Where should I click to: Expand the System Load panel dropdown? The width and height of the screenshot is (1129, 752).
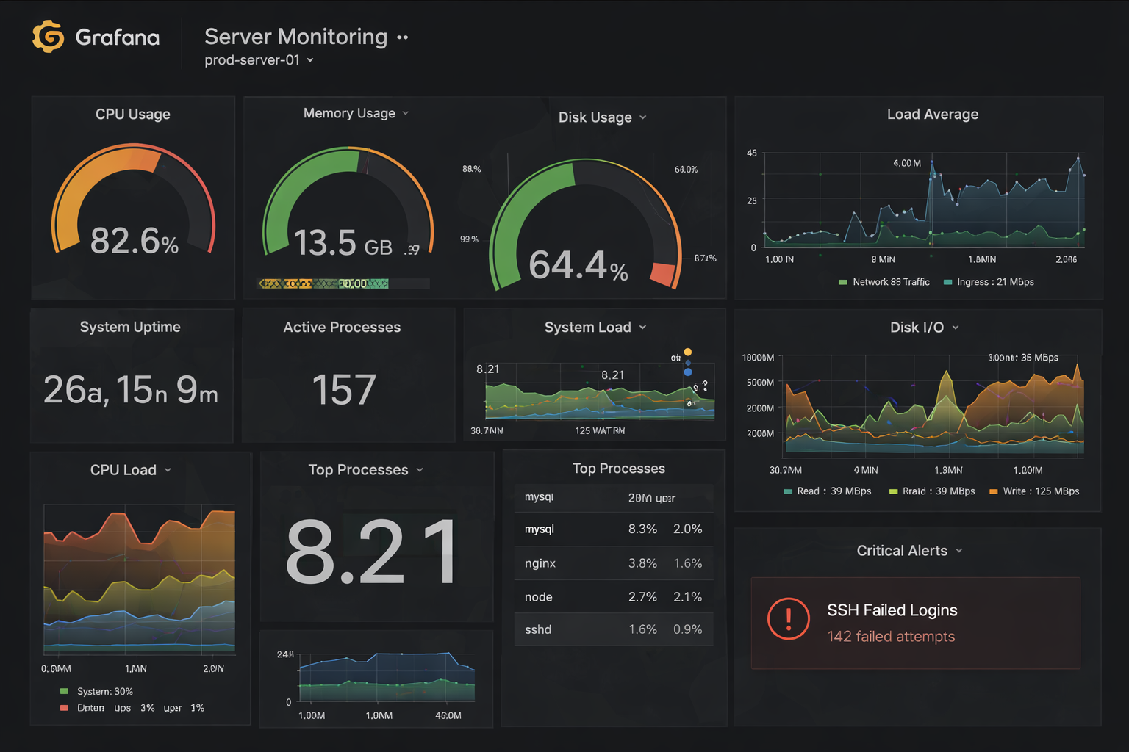point(643,328)
